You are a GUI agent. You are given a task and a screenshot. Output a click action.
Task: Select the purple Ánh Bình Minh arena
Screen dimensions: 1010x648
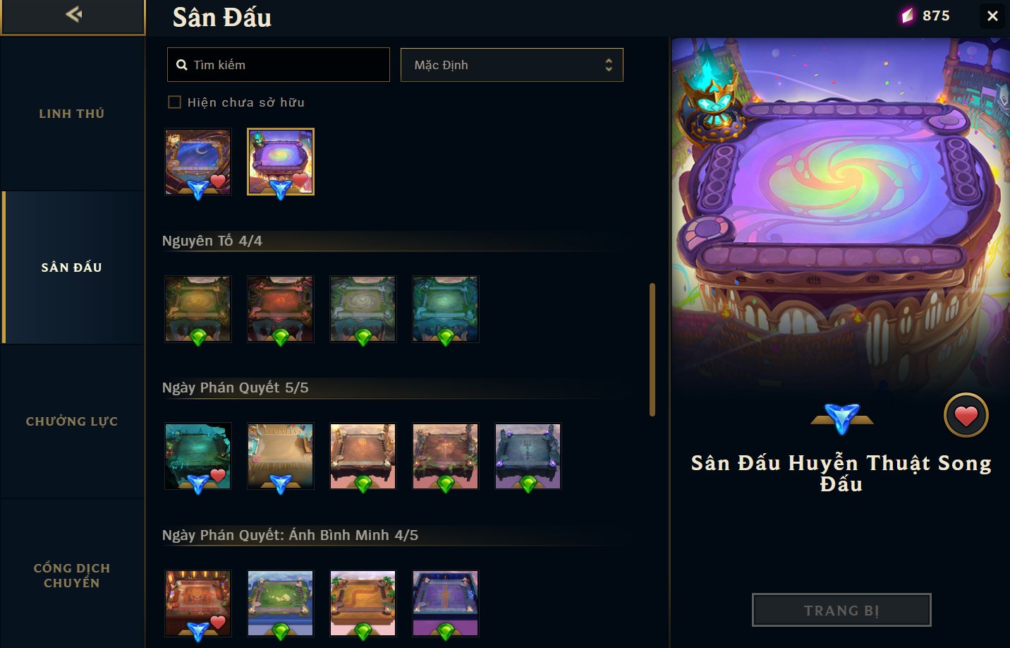446,604
